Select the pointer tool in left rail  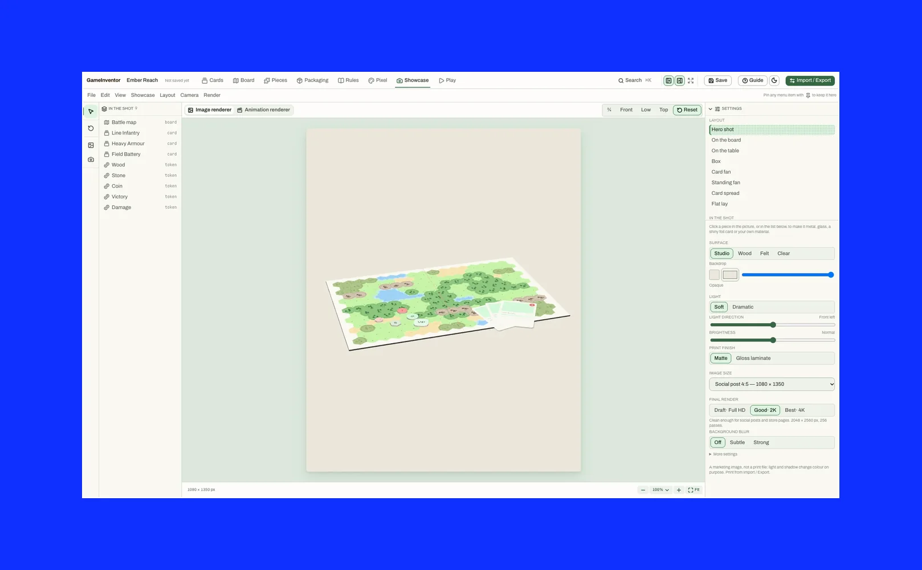pos(91,112)
